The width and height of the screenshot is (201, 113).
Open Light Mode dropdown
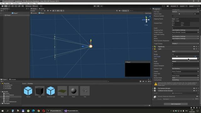185,62
